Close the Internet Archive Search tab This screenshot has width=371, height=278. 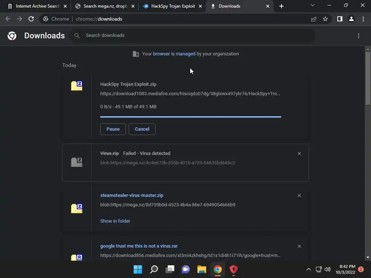[65, 6]
